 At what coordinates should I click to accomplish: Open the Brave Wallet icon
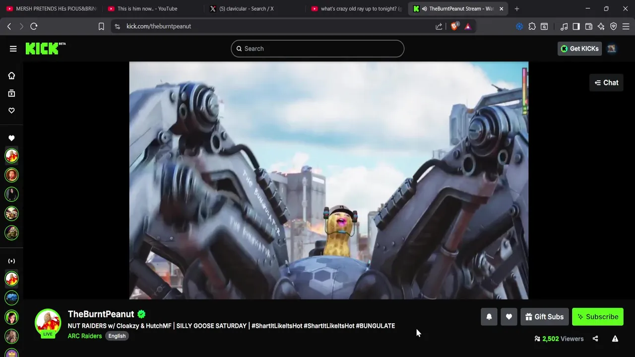(589, 26)
